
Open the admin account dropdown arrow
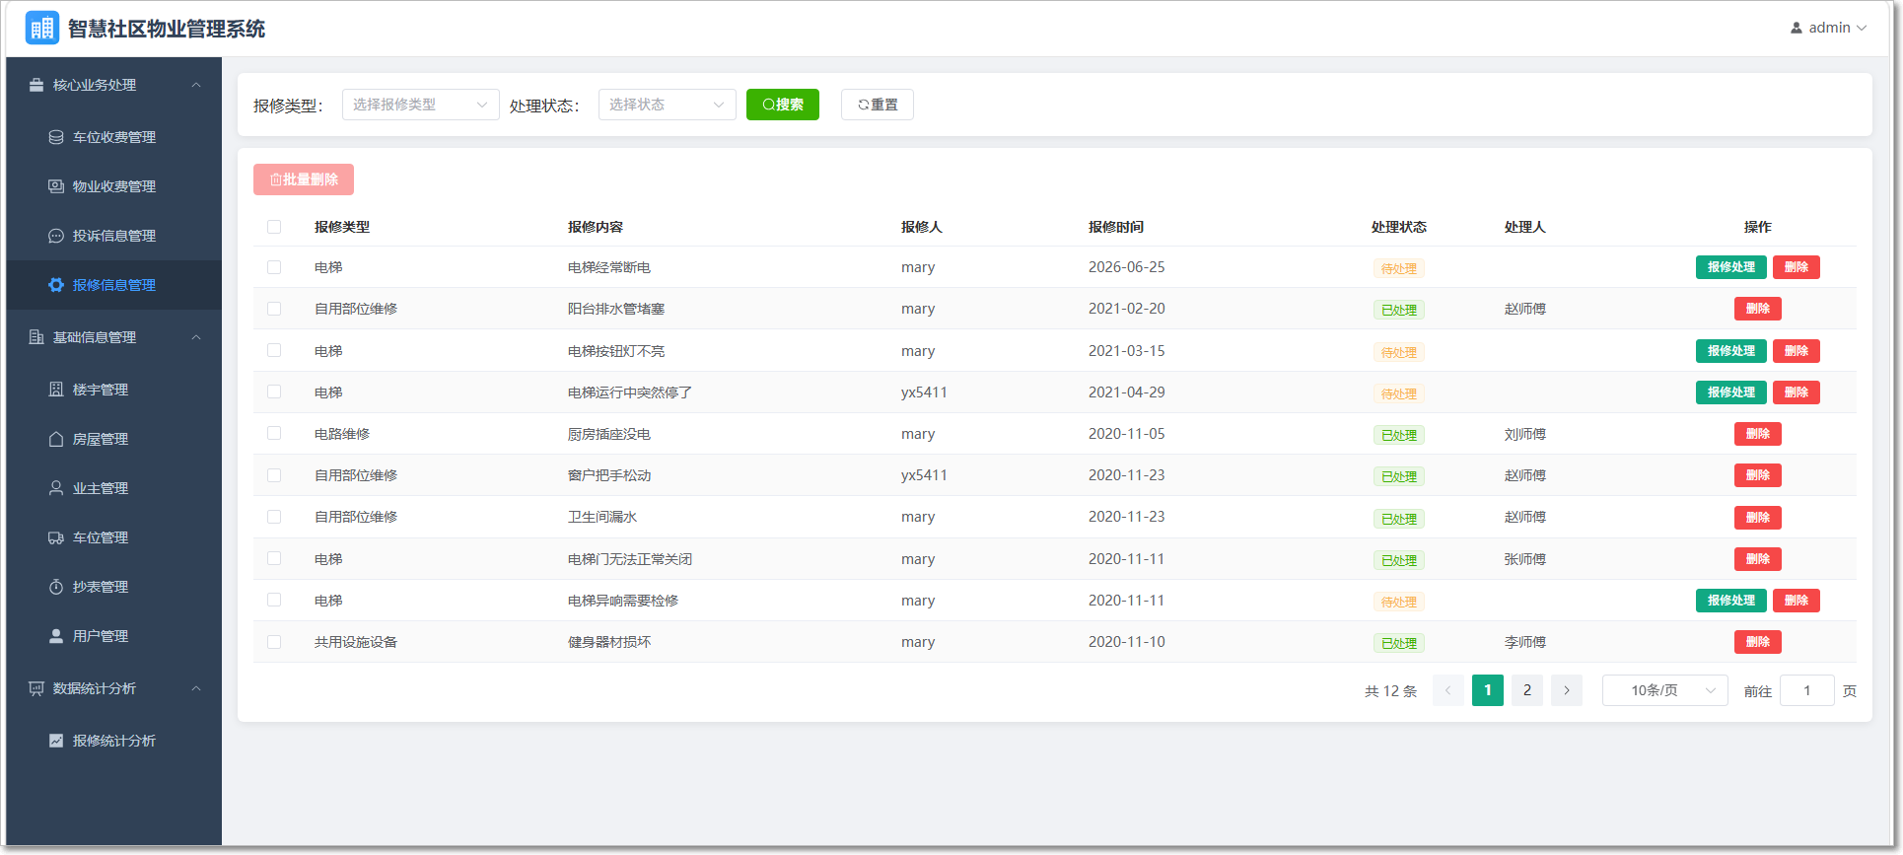coord(1862,28)
